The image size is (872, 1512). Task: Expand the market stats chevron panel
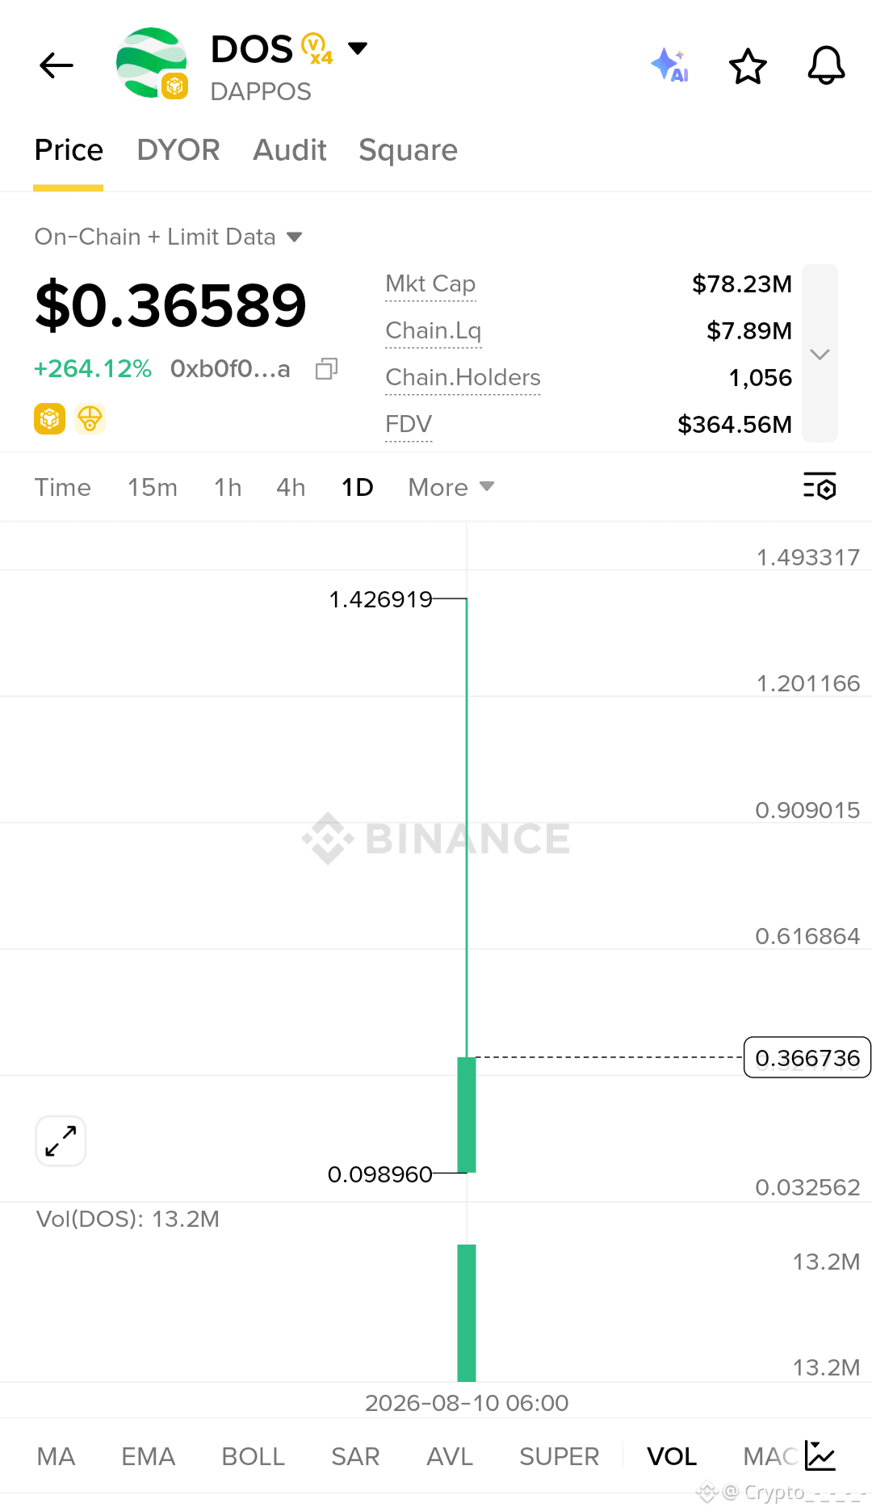pos(820,354)
